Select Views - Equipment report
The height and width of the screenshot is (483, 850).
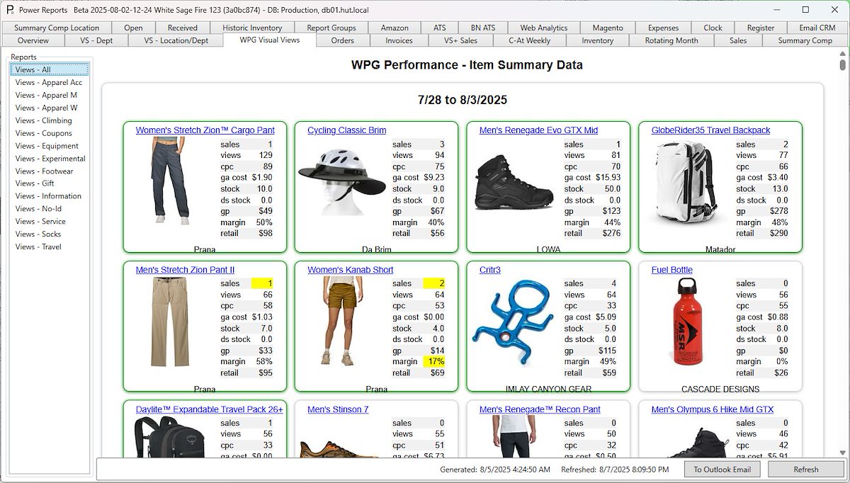click(49, 146)
